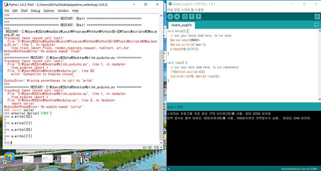Click the 'SyntaxError: Missing parentheses' line

(49, 80)
